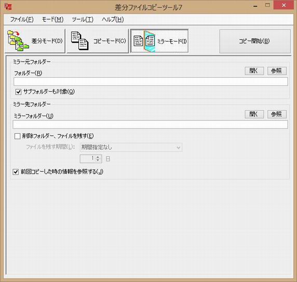This screenshot has height=282, width=297.
Task: Switch to コピーモード(C) documents icon button
Action: pyautogui.click(x=98, y=41)
